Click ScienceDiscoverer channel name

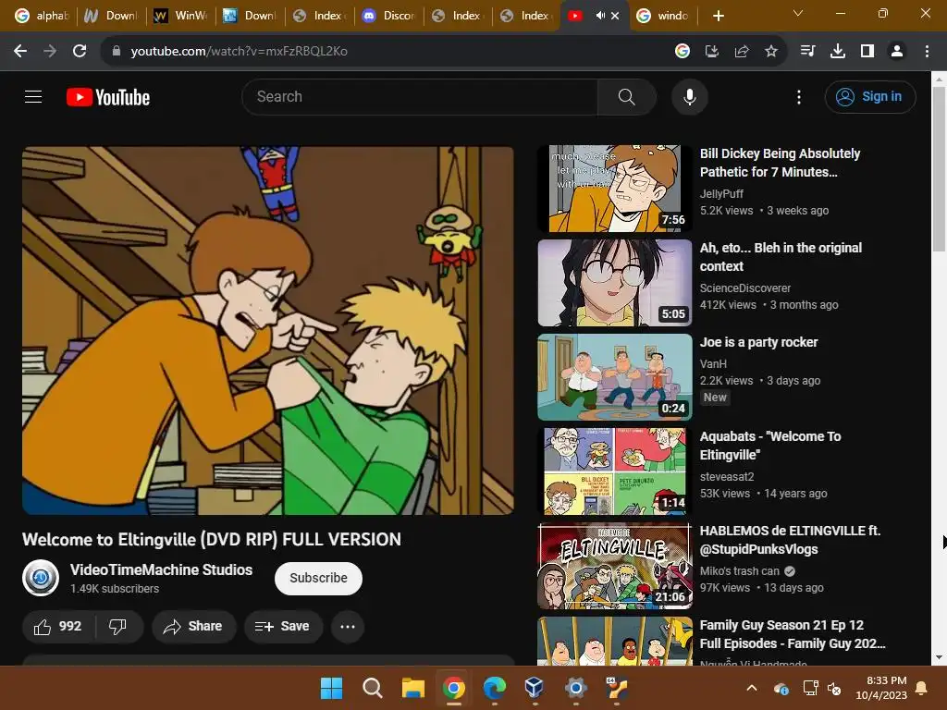tap(744, 288)
